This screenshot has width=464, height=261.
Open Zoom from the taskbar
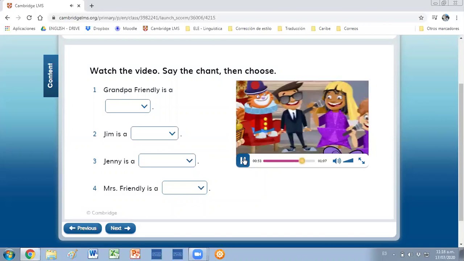pyautogui.click(x=198, y=254)
